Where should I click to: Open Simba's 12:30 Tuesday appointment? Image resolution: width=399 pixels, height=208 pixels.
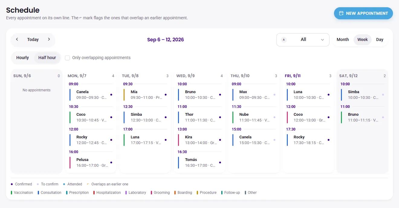pos(145,117)
